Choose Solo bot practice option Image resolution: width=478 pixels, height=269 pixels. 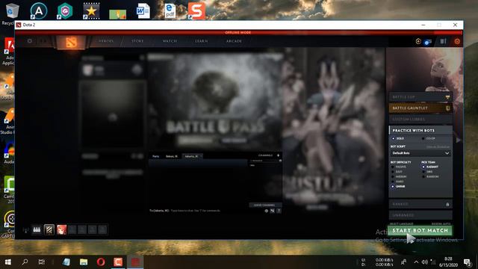tap(398, 138)
